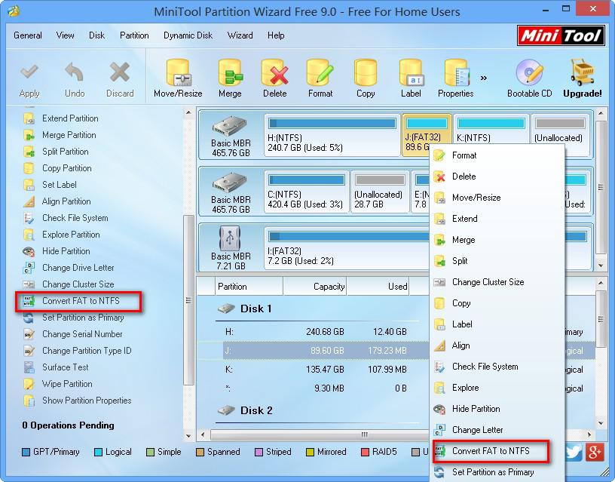This screenshot has height=482, width=615.
Task: Click the Explore Partition sidebar icon
Action: pyautogui.click(x=29, y=235)
